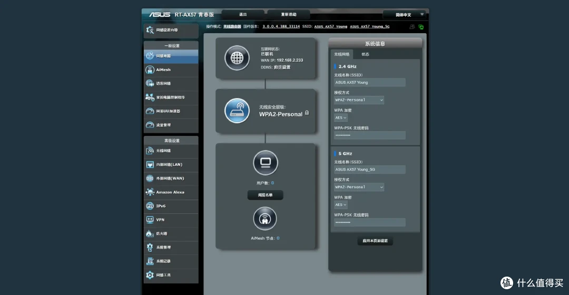
Task: Click the padlock next to WPA2-Personal
Action: (x=307, y=113)
